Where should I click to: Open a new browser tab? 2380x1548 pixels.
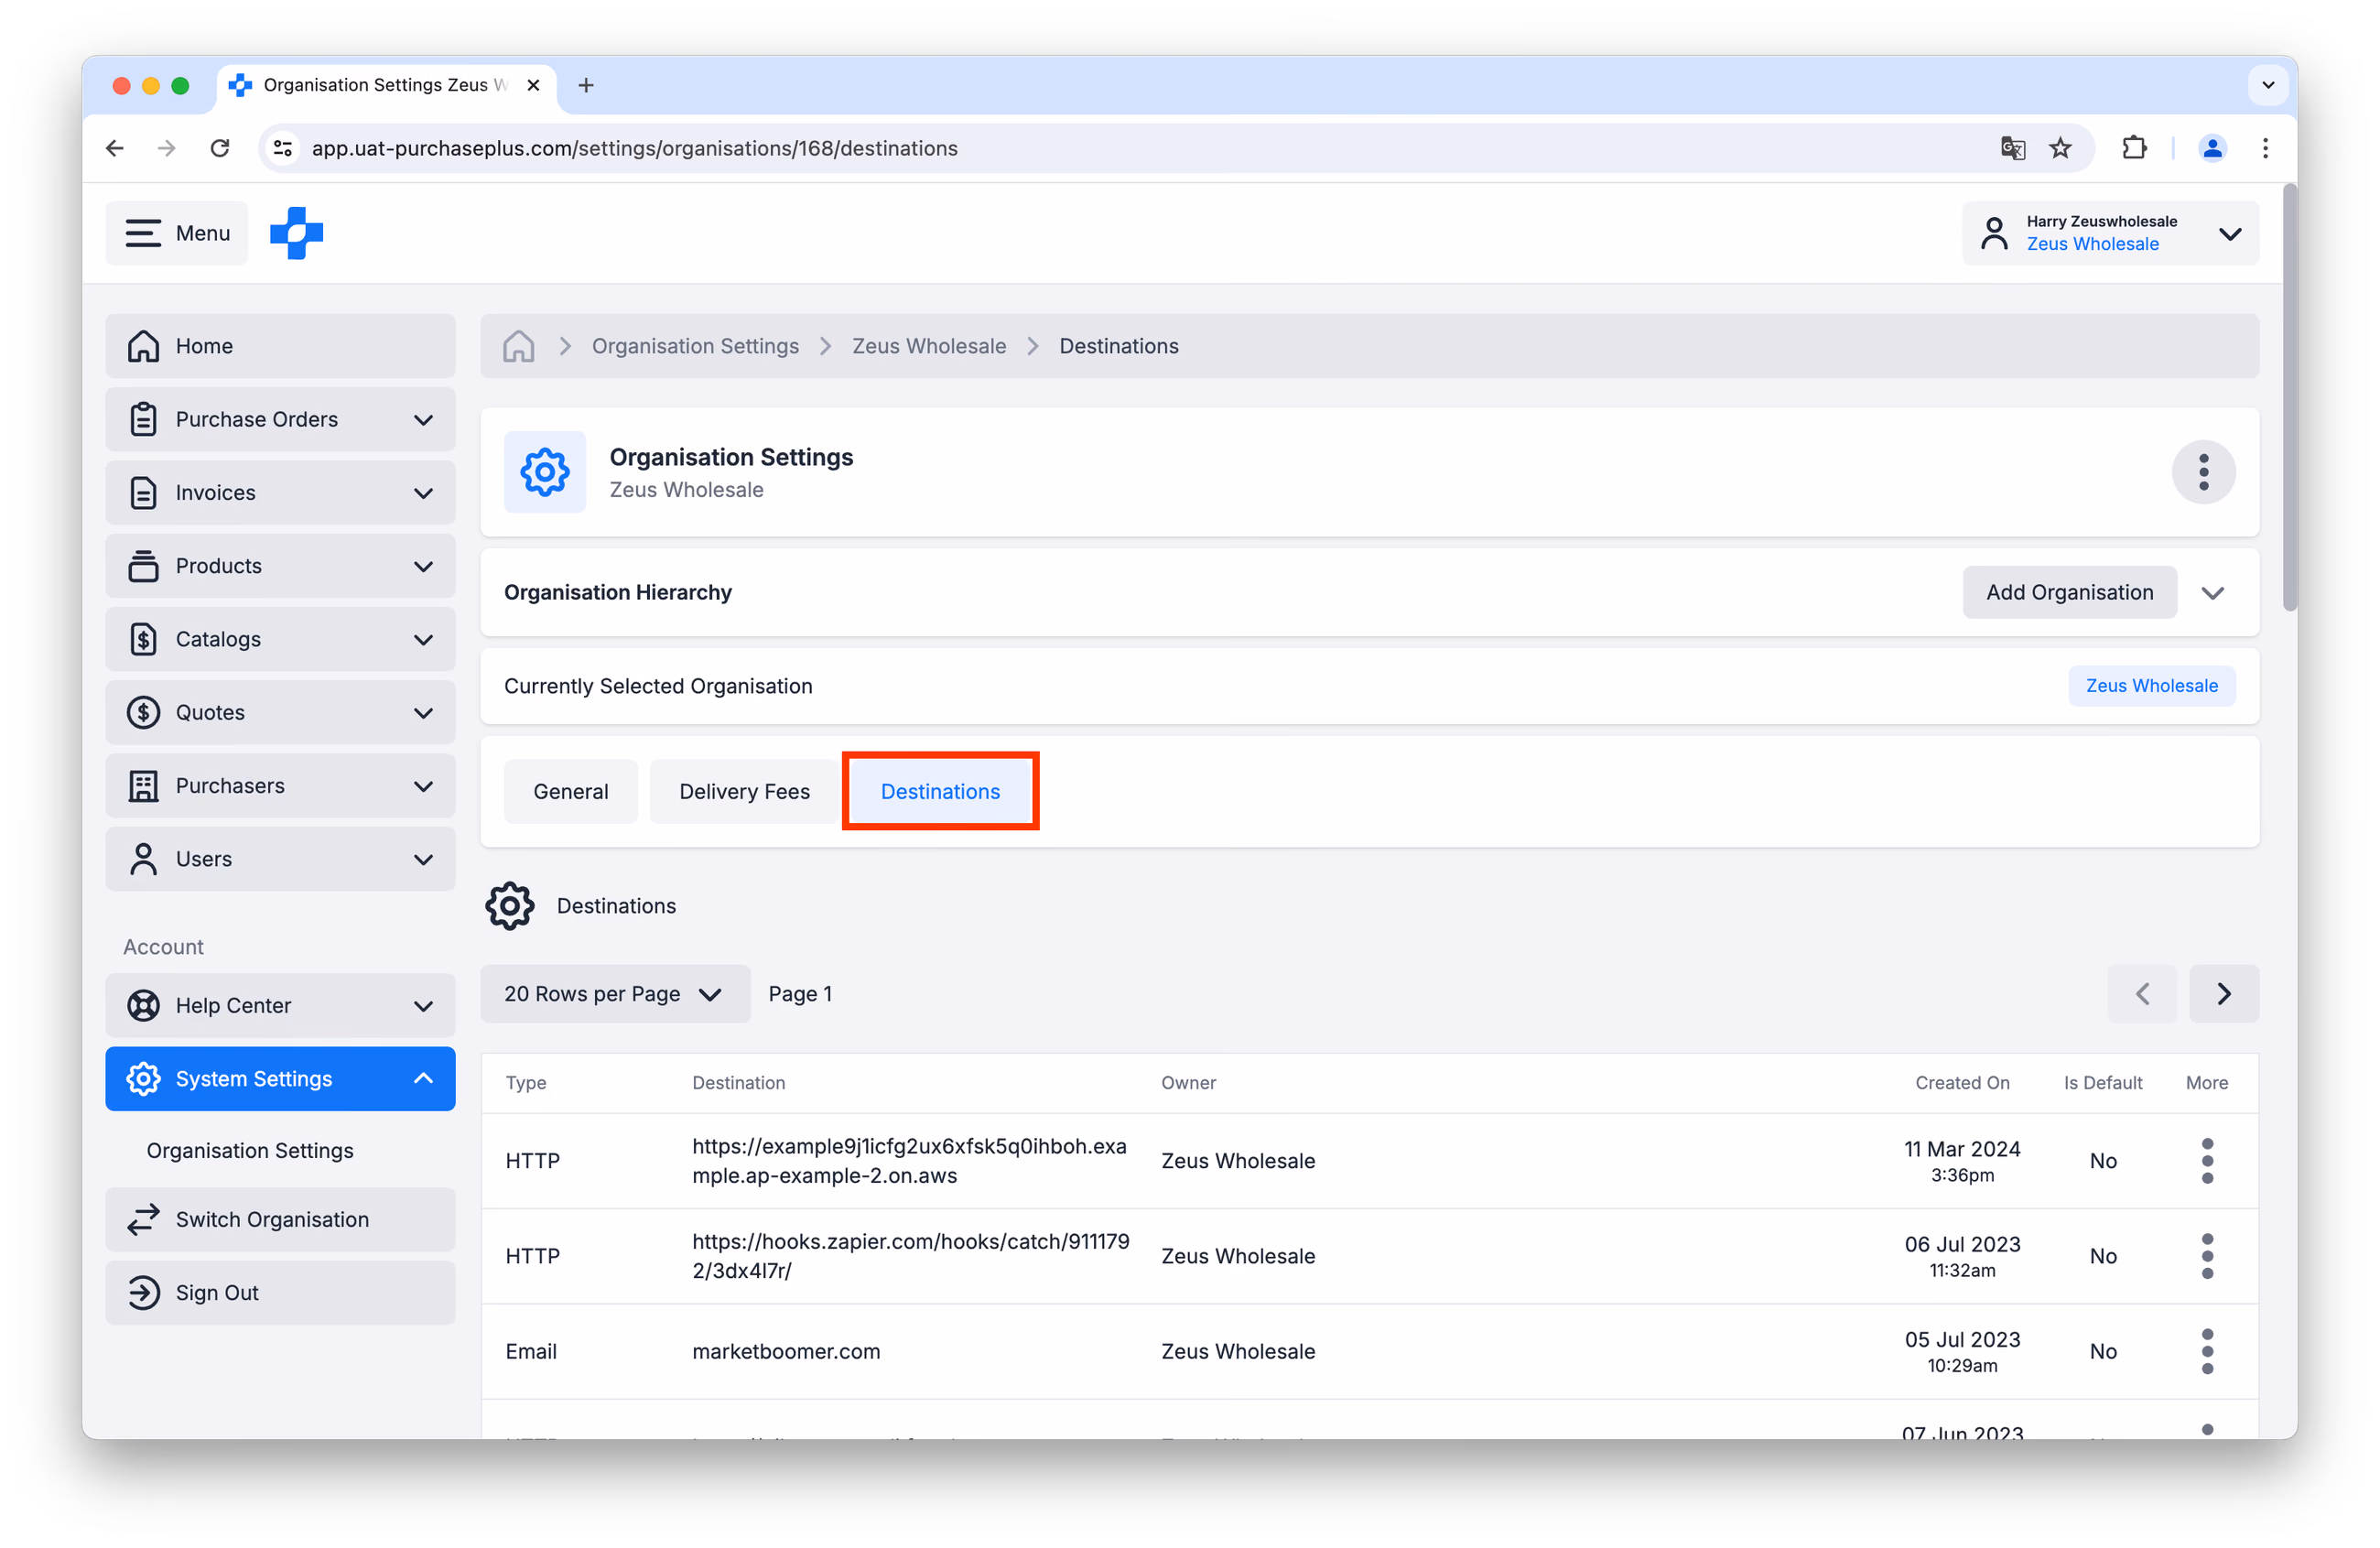pyautogui.click(x=586, y=85)
